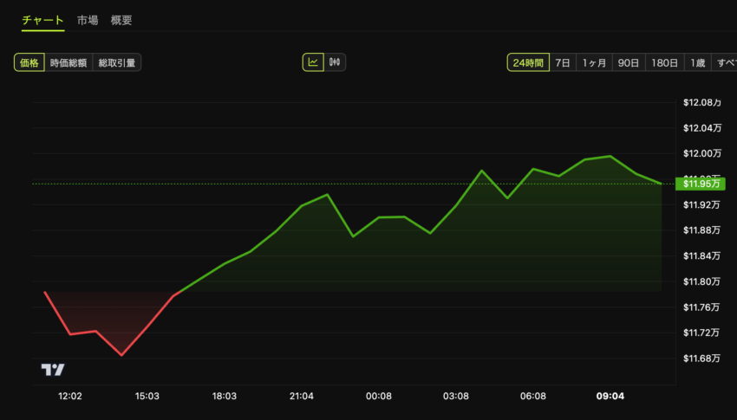This screenshot has width=737, height=420.
Task: Select the 7日 time range
Action: click(563, 62)
